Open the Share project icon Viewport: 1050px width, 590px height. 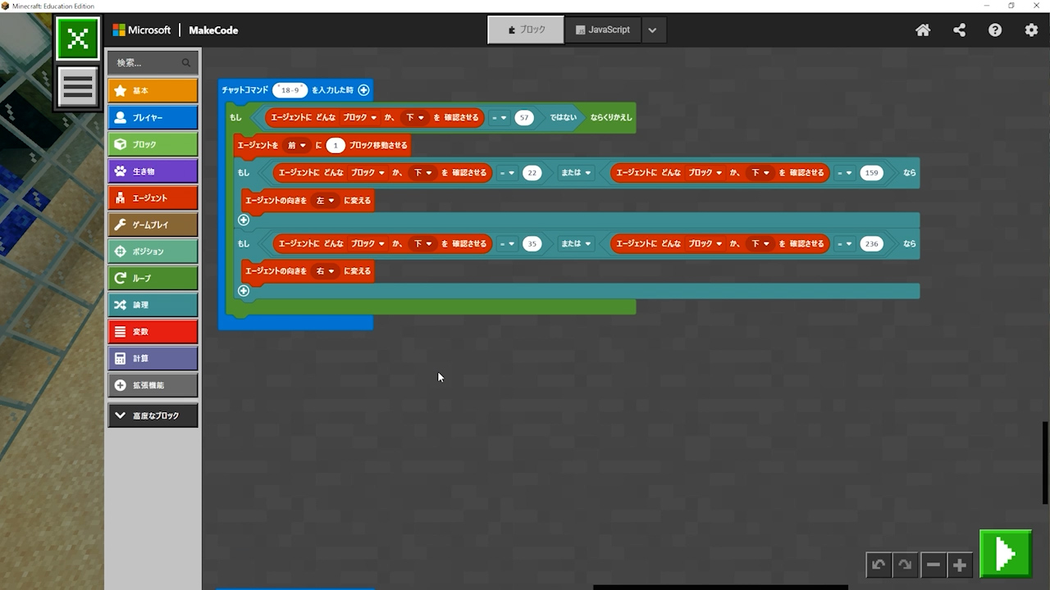(x=959, y=30)
